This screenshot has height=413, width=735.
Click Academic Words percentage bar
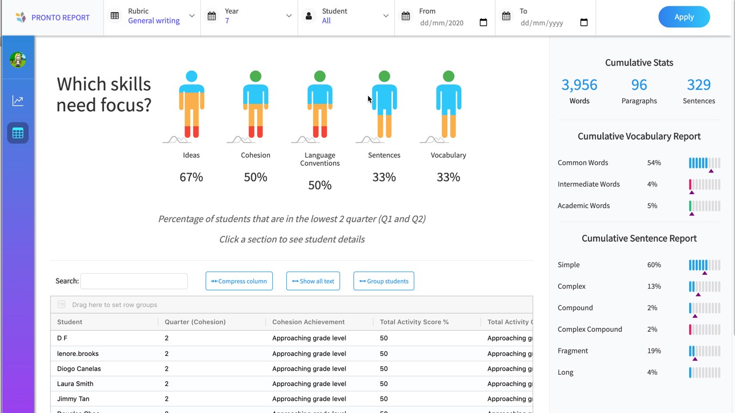click(x=704, y=205)
